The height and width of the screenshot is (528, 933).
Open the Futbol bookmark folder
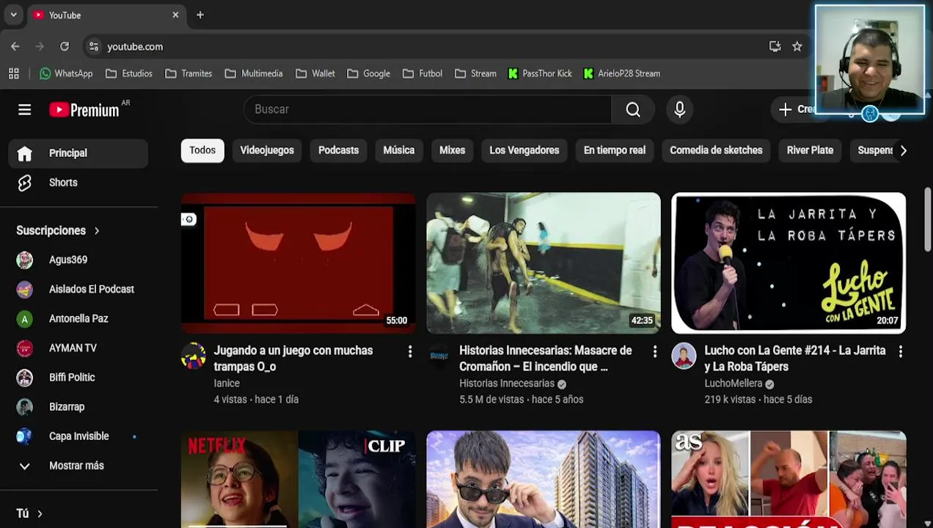point(422,73)
